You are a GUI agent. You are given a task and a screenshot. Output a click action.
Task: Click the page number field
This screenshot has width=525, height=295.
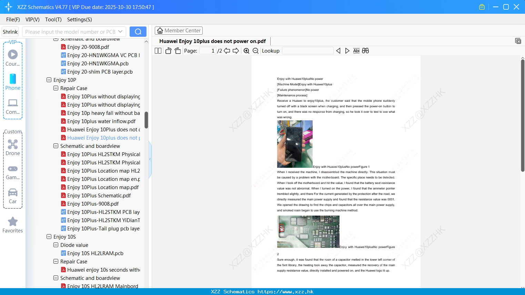[x=208, y=51]
